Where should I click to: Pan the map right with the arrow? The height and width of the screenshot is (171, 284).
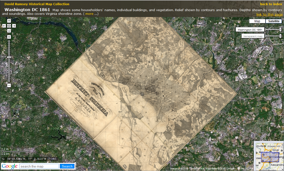point(14,26)
